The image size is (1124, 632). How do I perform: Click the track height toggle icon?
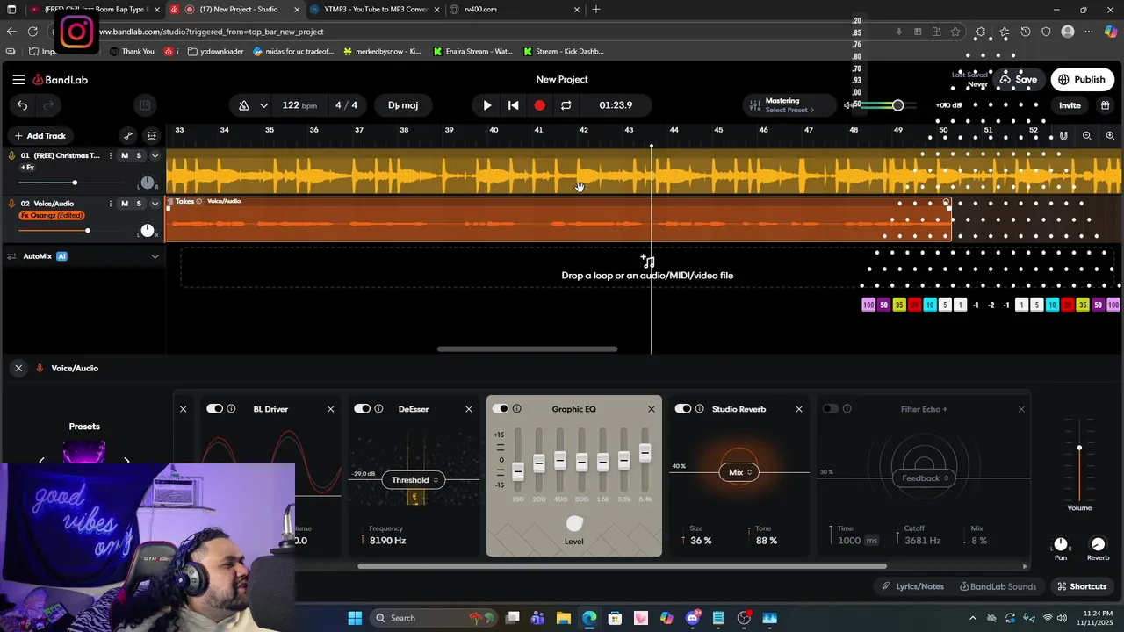(x=152, y=136)
